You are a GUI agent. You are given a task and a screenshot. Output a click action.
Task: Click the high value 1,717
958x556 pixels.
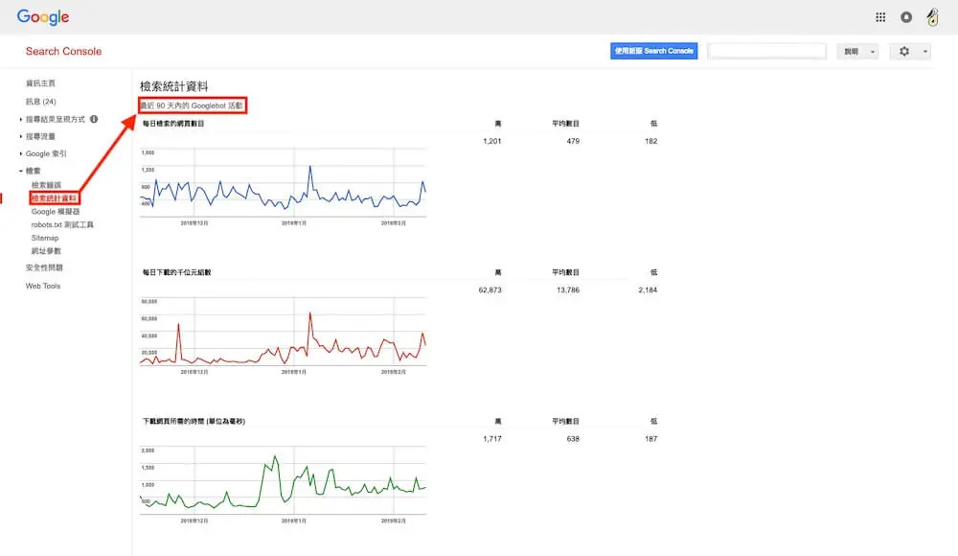coord(491,439)
